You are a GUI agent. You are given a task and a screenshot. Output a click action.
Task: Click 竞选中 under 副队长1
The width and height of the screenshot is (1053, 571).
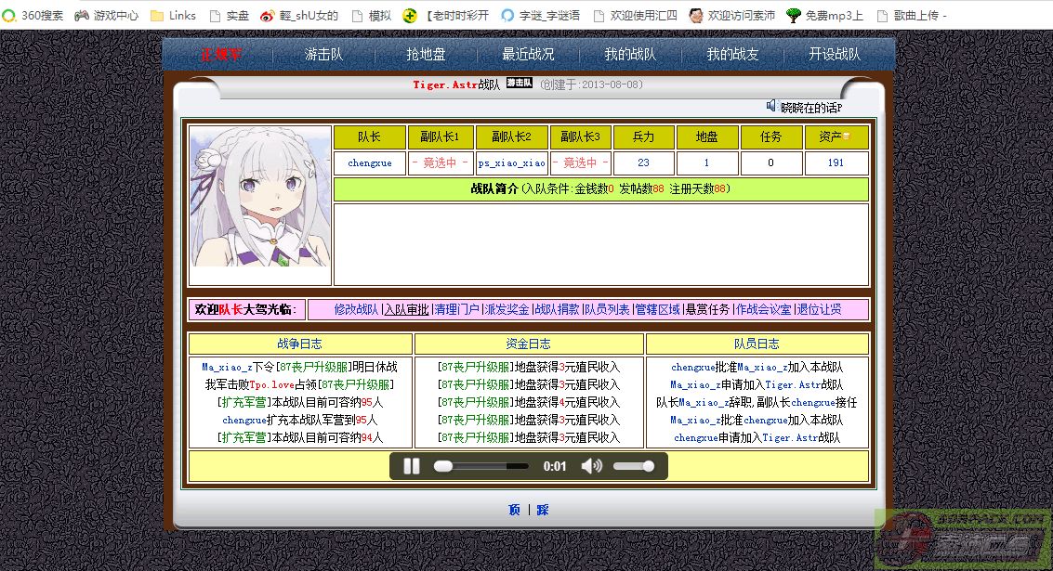tap(440, 162)
